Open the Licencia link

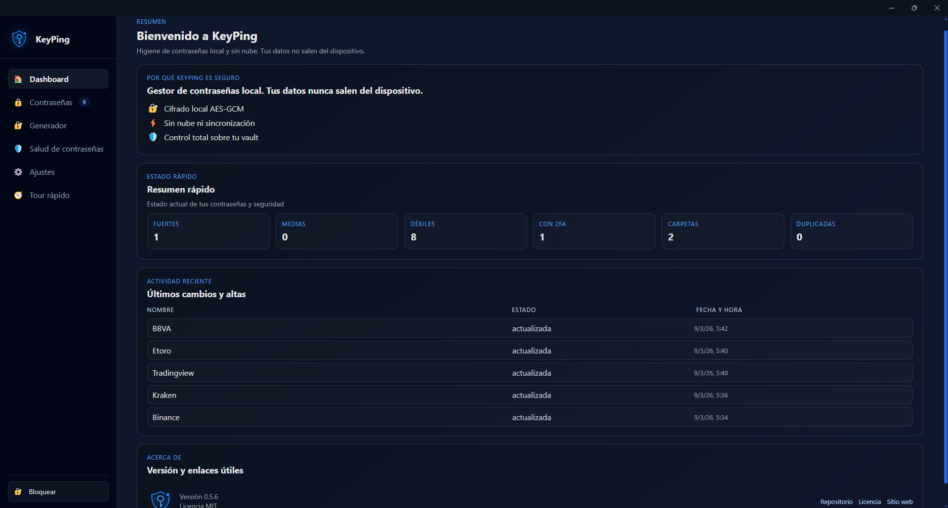coord(869,502)
